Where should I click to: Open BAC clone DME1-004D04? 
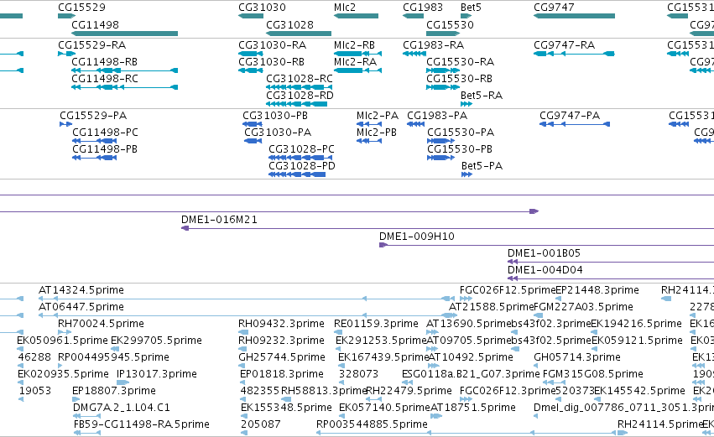[x=545, y=270]
